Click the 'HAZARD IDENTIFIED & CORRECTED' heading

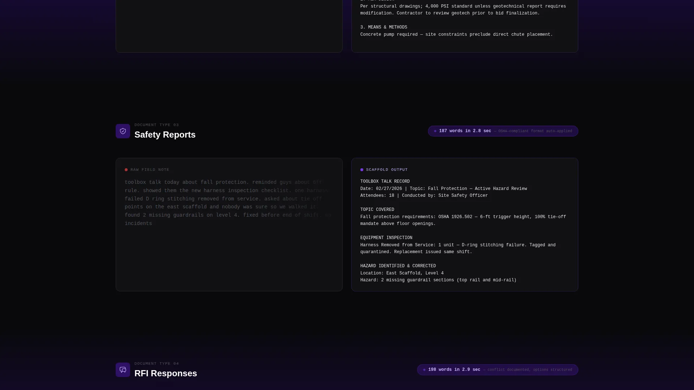[398, 266]
